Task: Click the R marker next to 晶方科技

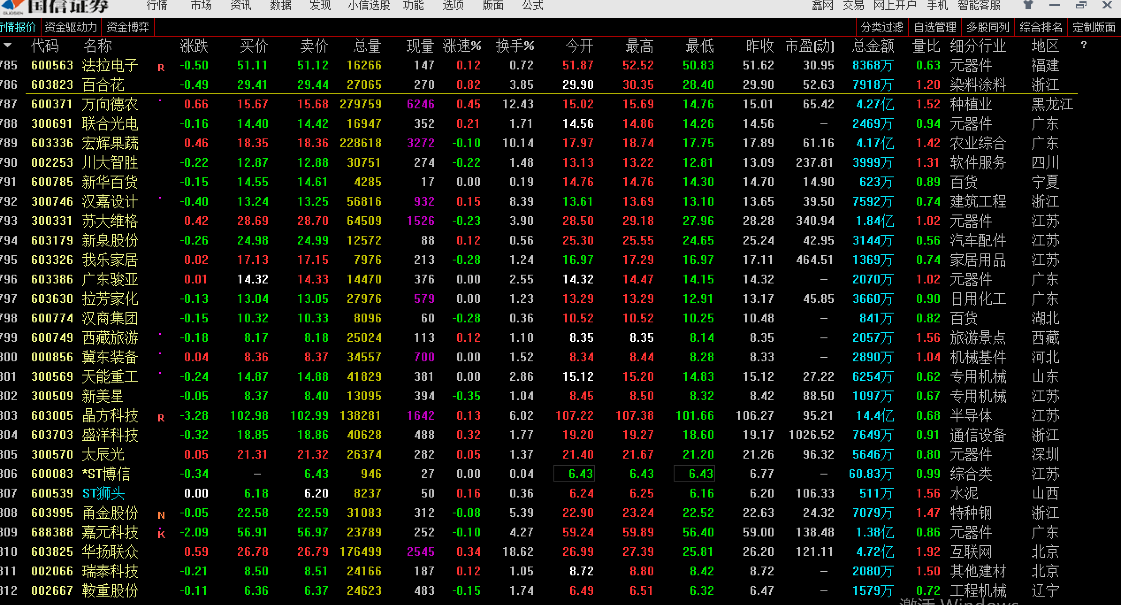Action: 161,418
